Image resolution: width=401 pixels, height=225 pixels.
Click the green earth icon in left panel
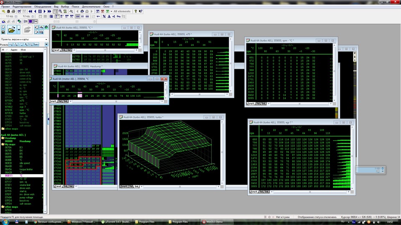(x=46, y=27)
